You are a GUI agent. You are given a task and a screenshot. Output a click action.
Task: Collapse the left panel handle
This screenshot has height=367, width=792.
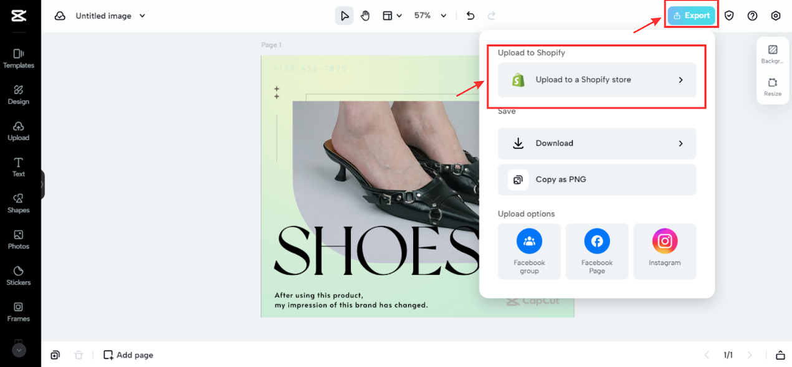[42, 184]
